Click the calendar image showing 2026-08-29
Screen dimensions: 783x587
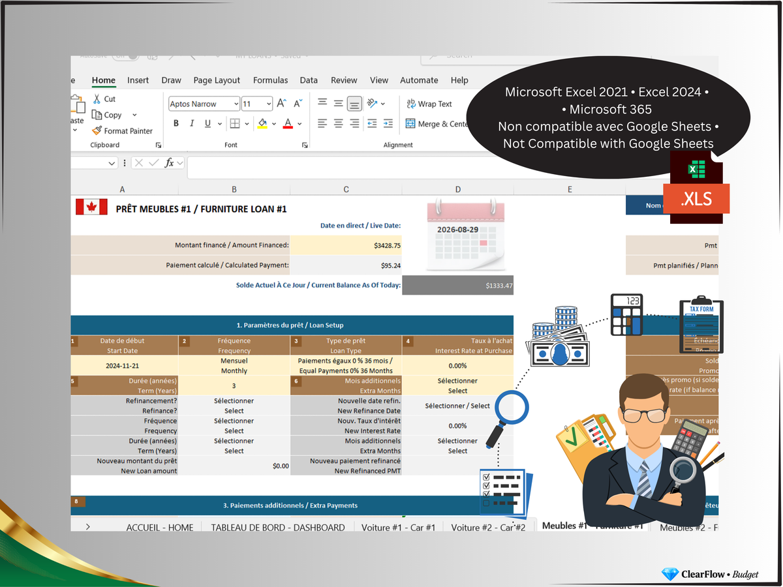466,235
